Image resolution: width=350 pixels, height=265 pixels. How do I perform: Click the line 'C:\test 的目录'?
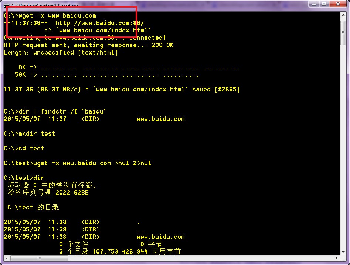tap(33, 208)
